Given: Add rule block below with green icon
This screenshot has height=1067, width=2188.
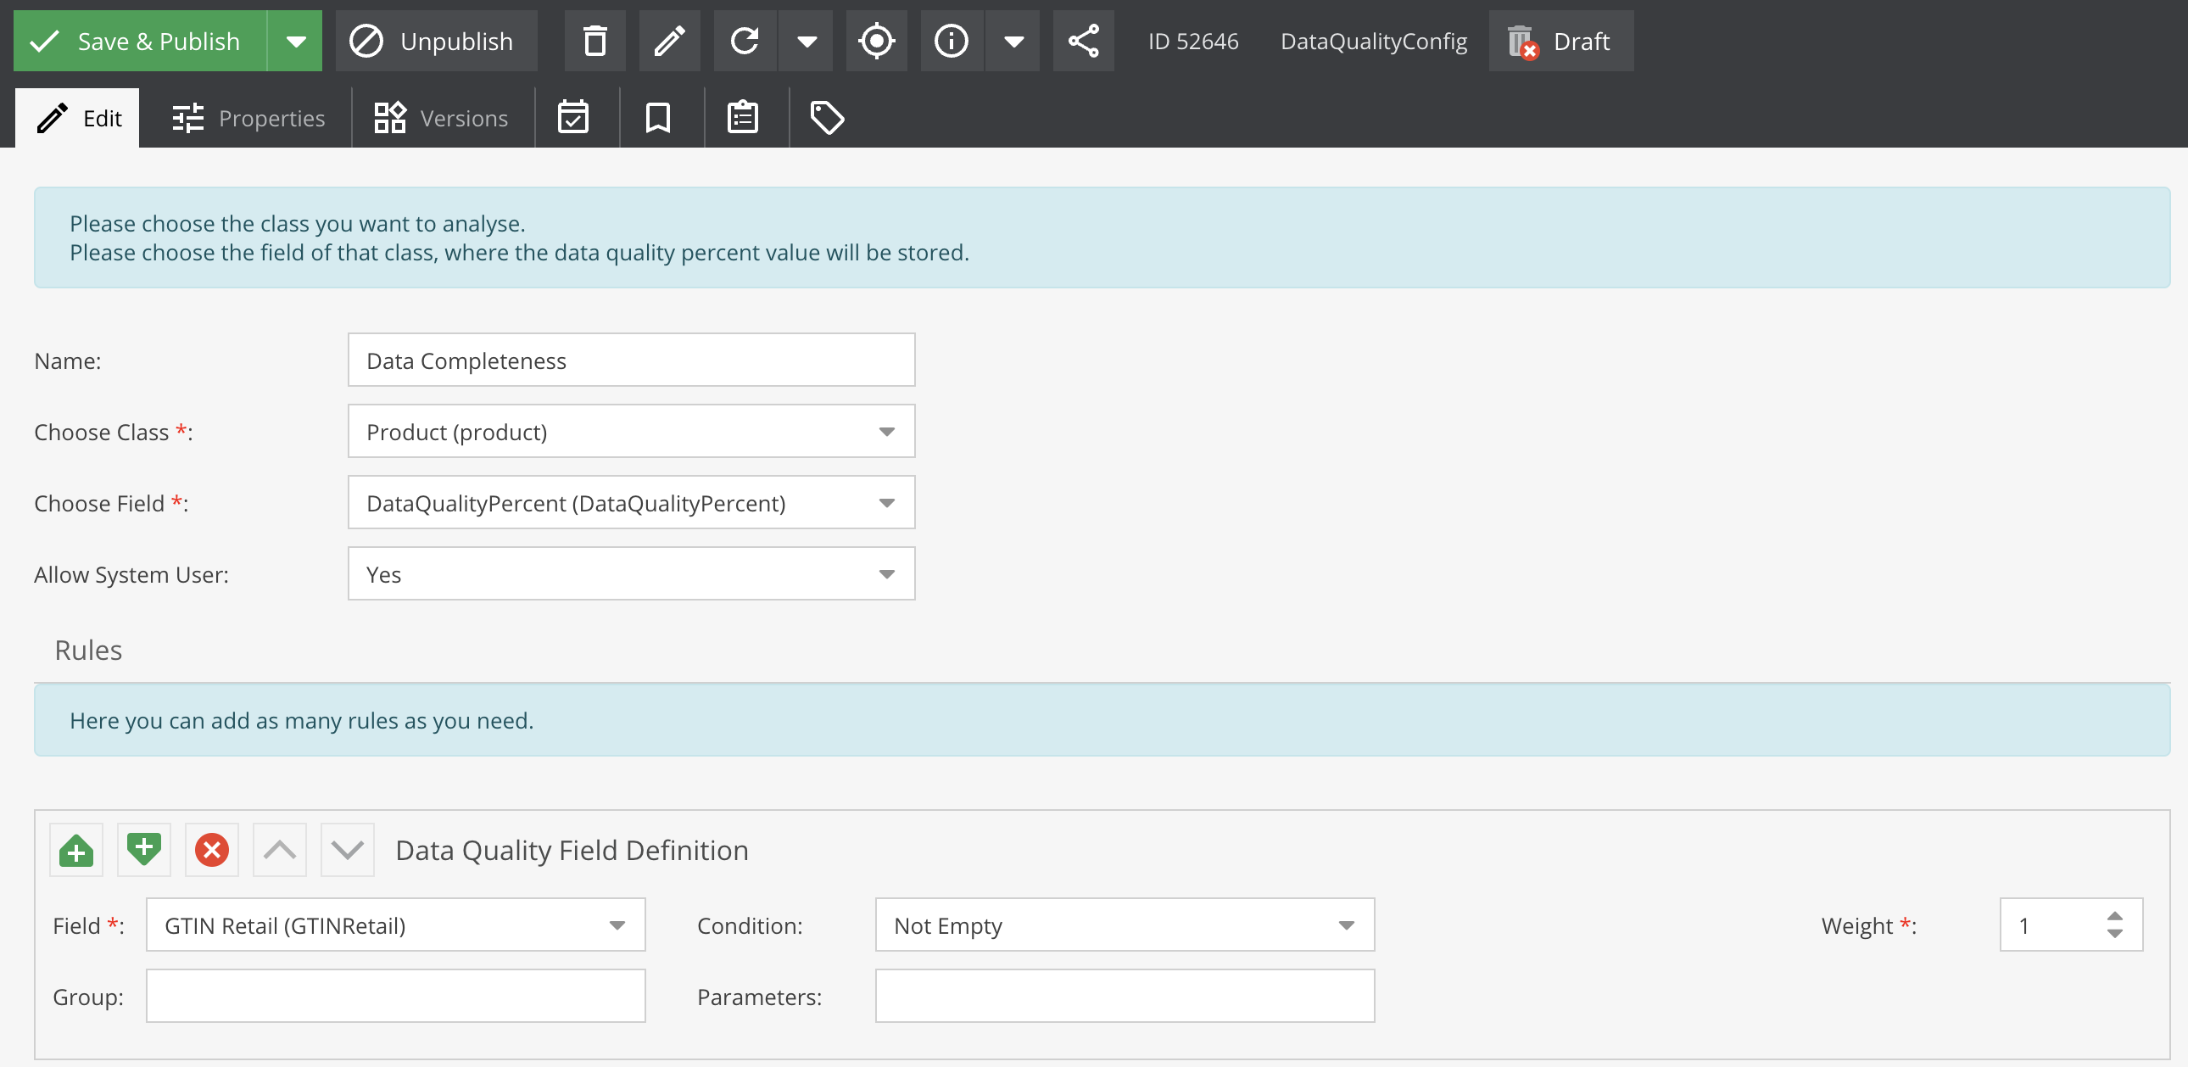Looking at the screenshot, I should click(143, 850).
